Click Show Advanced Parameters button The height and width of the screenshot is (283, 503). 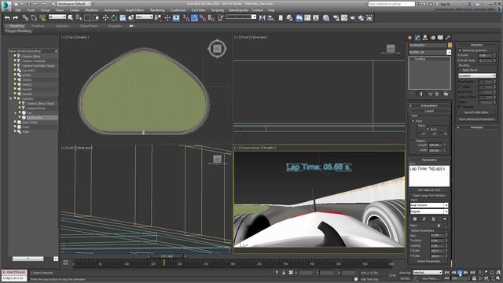pyautogui.click(x=477, y=119)
